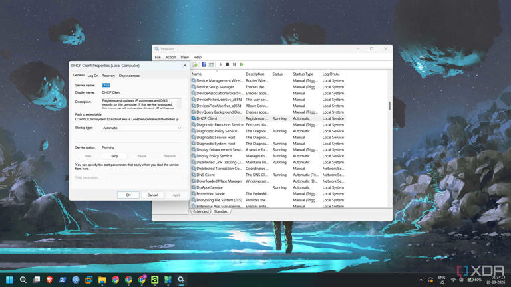Select the Diagnostic Execution Service row
This screenshot has height=287, width=511.
(268, 125)
